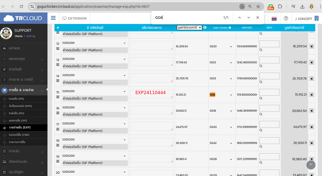
Task: Open cost center GG33 dropdown
Action: pyautogui.click(x=221, y=47)
